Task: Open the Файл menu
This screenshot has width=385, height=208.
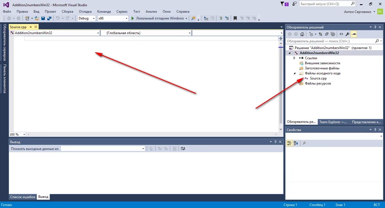Action: pyautogui.click(x=7, y=12)
